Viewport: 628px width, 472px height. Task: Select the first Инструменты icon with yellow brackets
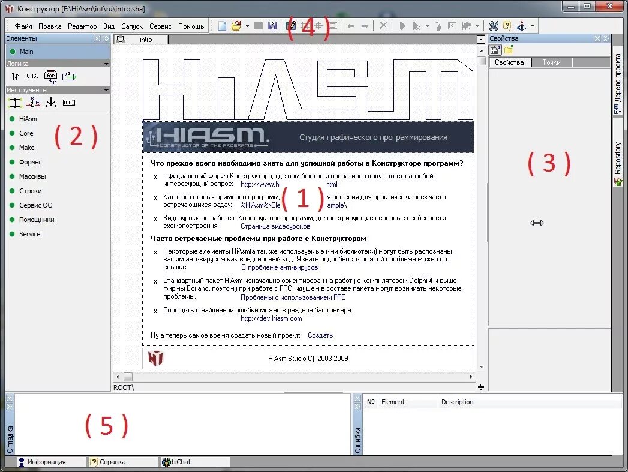point(15,103)
